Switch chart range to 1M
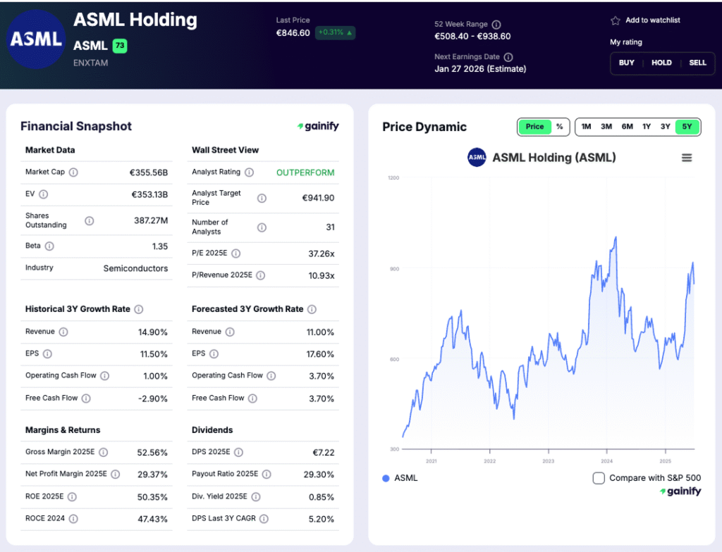This screenshot has height=552, width=722. (x=586, y=127)
